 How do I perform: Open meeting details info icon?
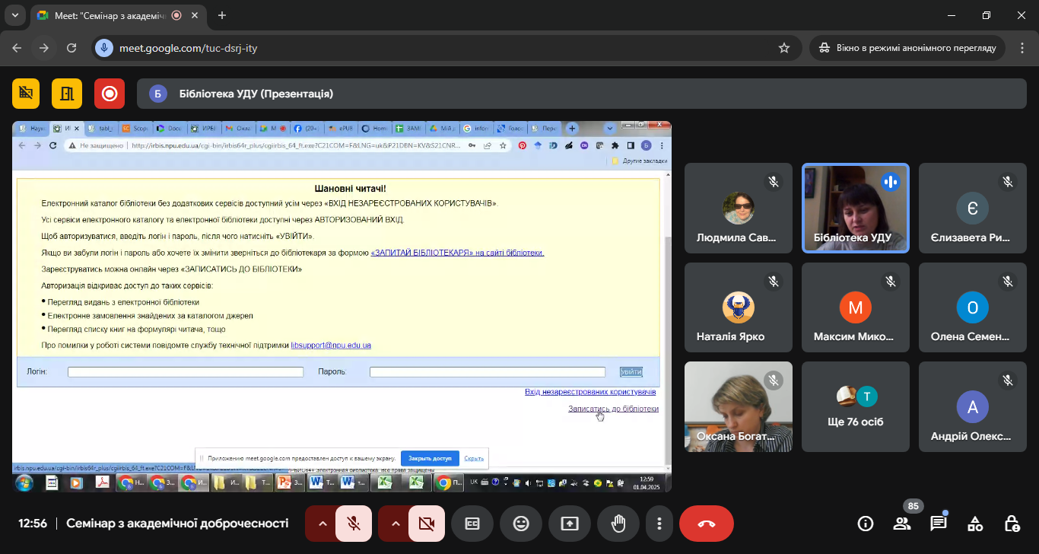coord(866,524)
